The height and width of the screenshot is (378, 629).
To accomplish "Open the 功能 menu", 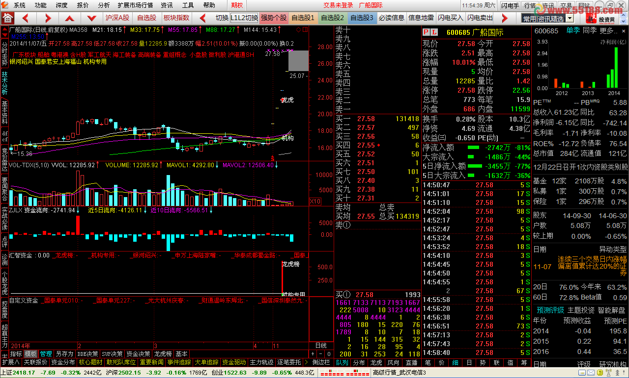I will click(41, 5).
